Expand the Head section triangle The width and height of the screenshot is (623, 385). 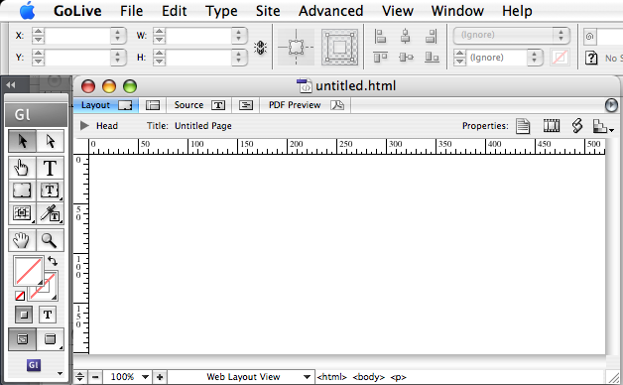tap(84, 126)
